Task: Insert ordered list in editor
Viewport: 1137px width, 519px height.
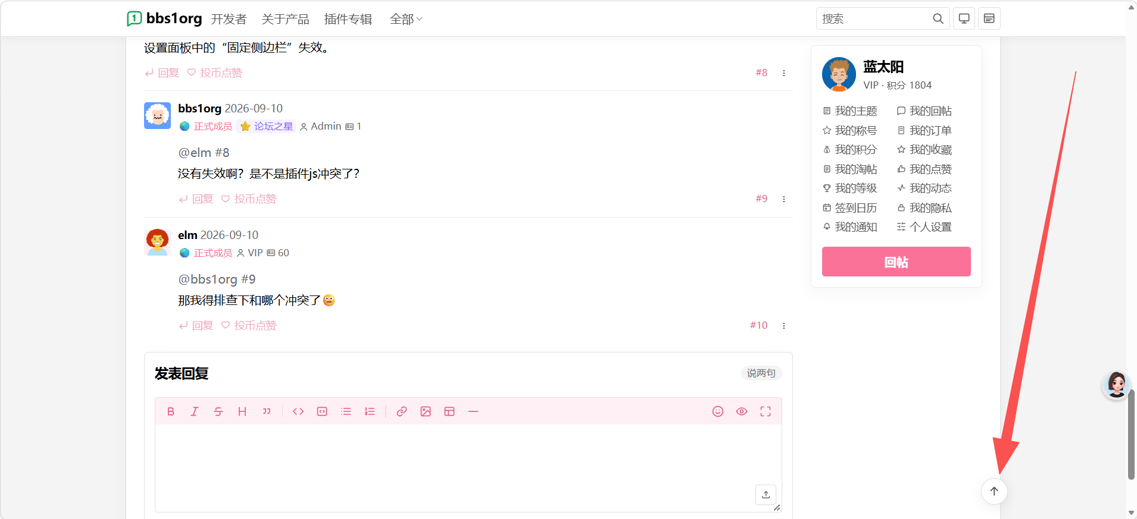Action: click(370, 411)
